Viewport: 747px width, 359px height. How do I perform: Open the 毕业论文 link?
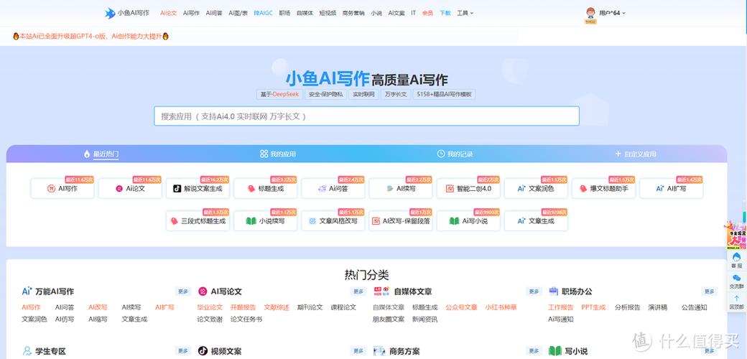click(x=210, y=307)
